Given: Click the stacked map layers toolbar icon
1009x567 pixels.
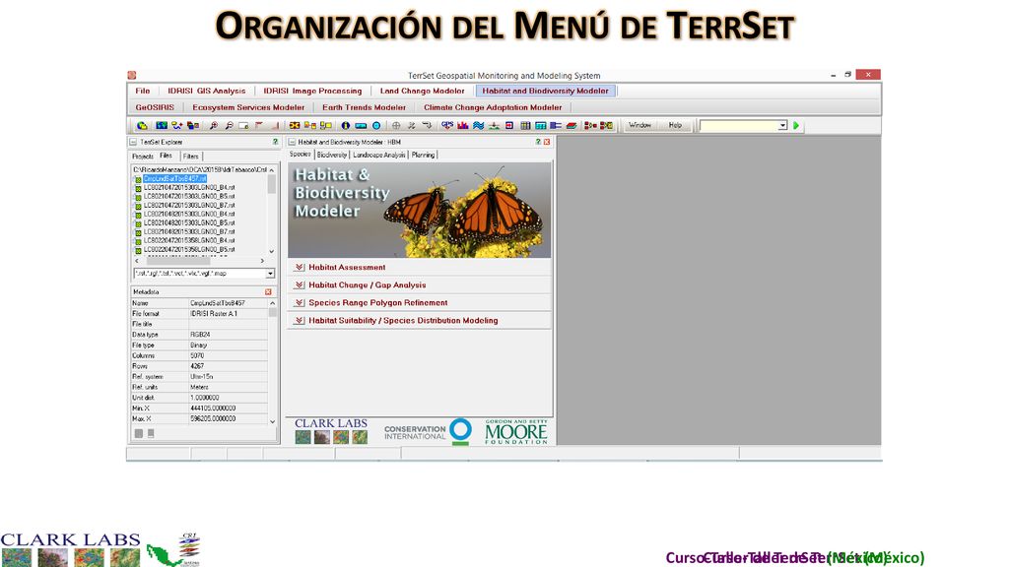Looking at the screenshot, I should click(x=193, y=125).
